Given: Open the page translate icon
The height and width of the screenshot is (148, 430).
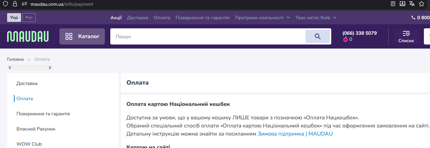Looking at the screenshot, I should coord(412,4).
